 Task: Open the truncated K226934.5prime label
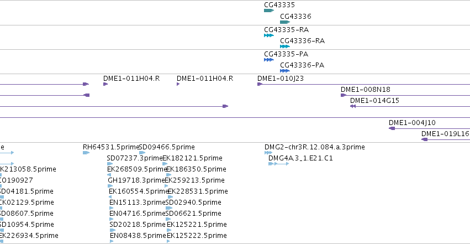29,236
